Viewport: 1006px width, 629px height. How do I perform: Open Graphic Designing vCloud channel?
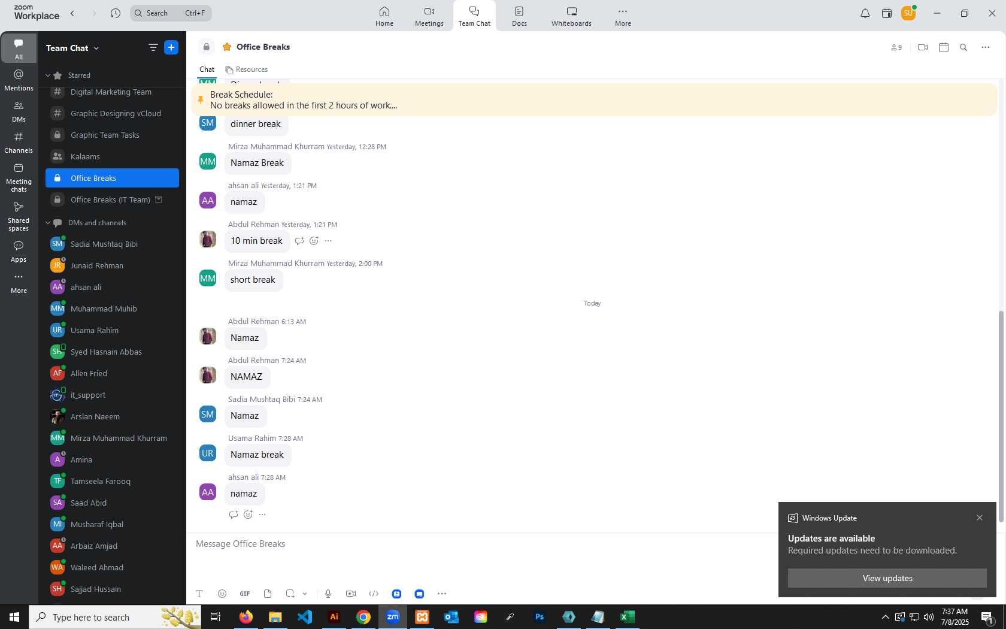point(112,114)
